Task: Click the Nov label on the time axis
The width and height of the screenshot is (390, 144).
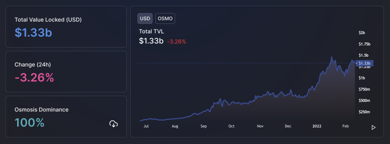Action: tap(260, 126)
